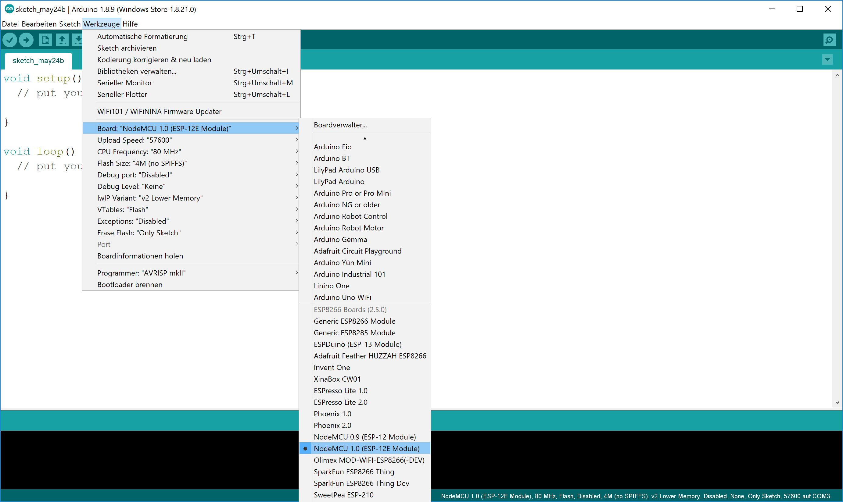Image resolution: width=843 pixels, height=502 pixels.
Task: Expand Erase Flash "Only Sketch" submenu
Action: click(x=191, y=233)
